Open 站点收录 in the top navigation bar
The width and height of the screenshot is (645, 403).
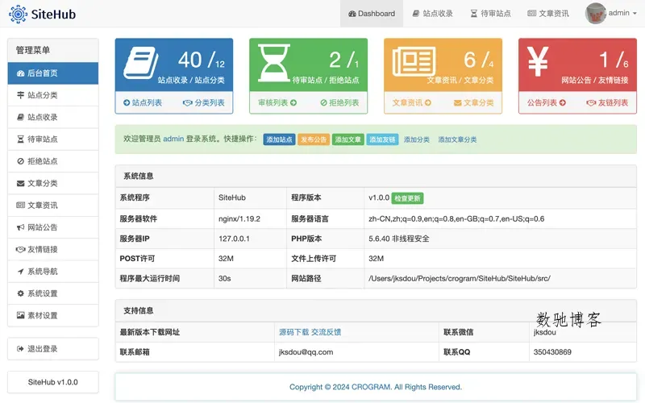point(432,14)
